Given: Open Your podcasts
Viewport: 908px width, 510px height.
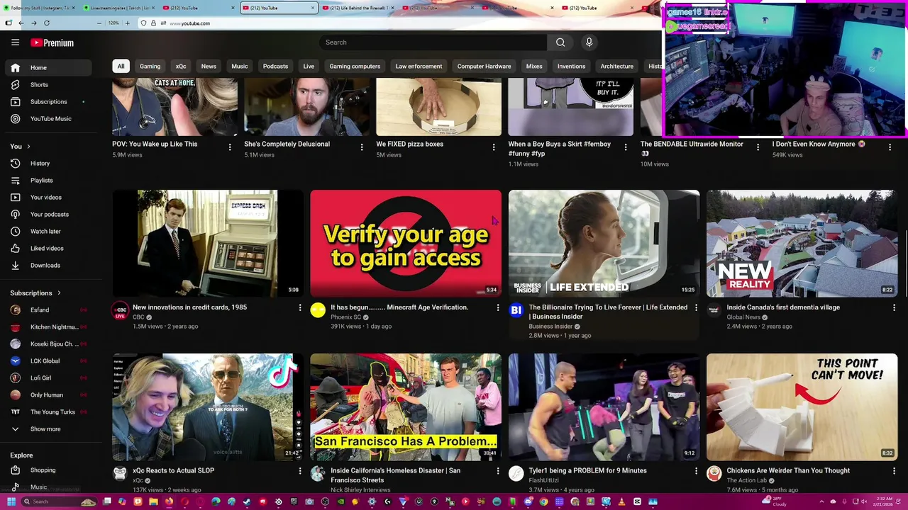Looking at the screenshot, I should click(48, 214).
